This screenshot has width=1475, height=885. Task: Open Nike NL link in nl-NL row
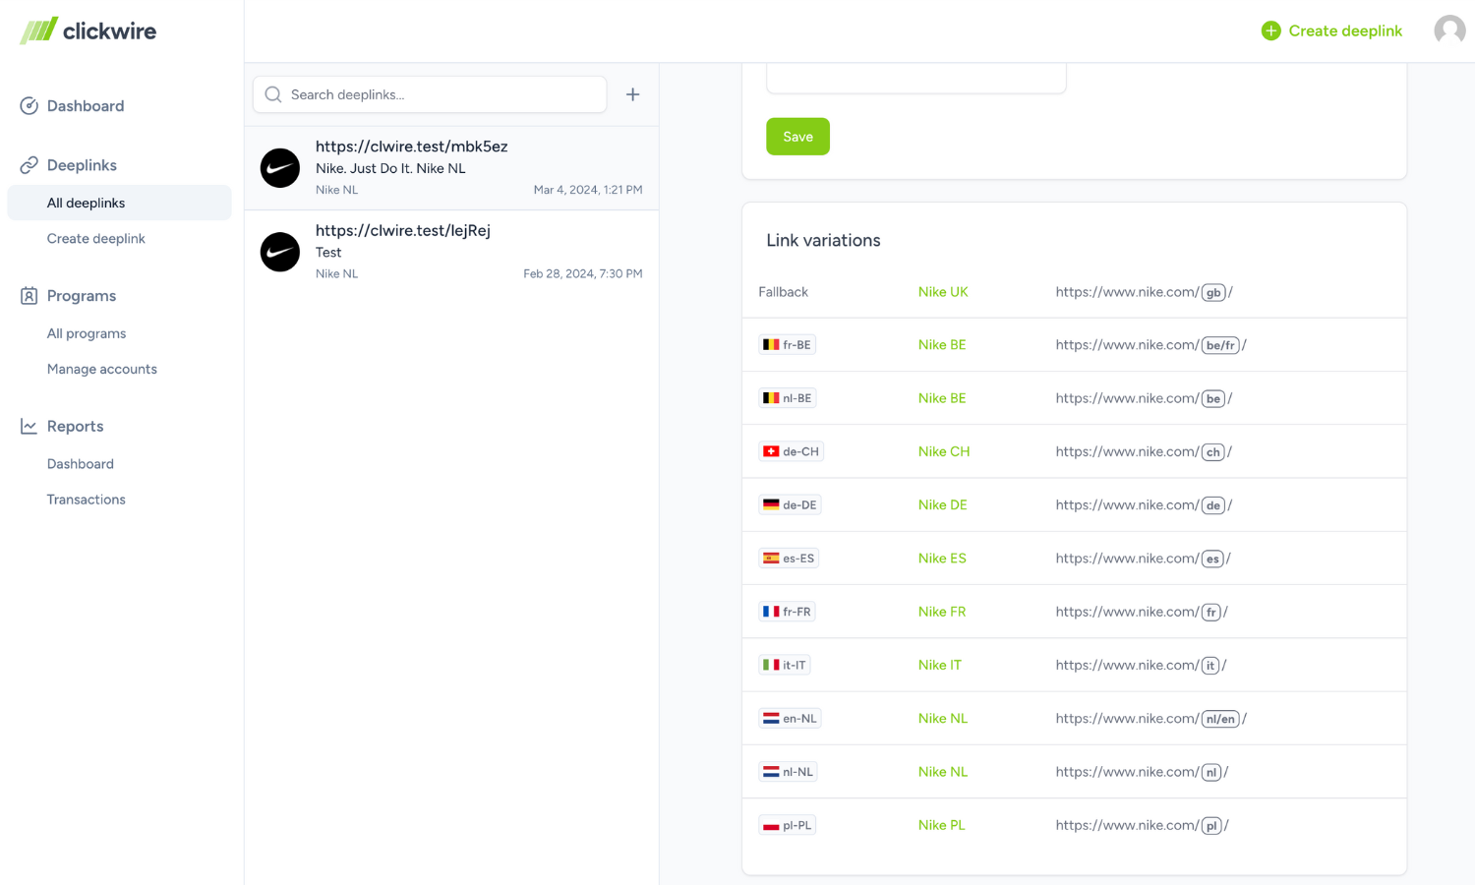pos(943,772)
